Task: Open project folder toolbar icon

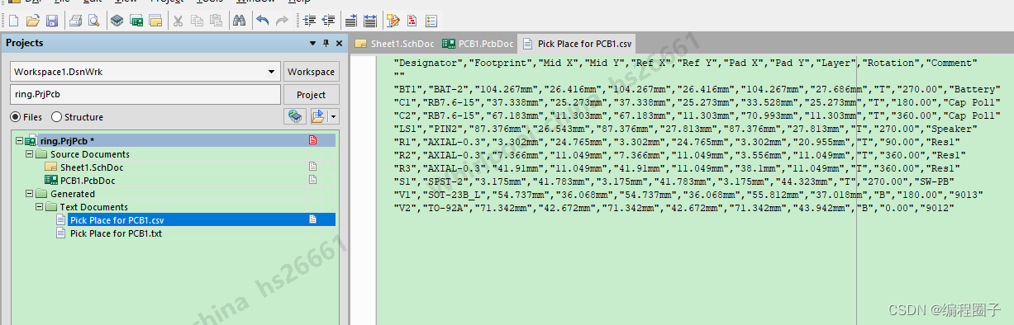Action: tap(155, 21)
